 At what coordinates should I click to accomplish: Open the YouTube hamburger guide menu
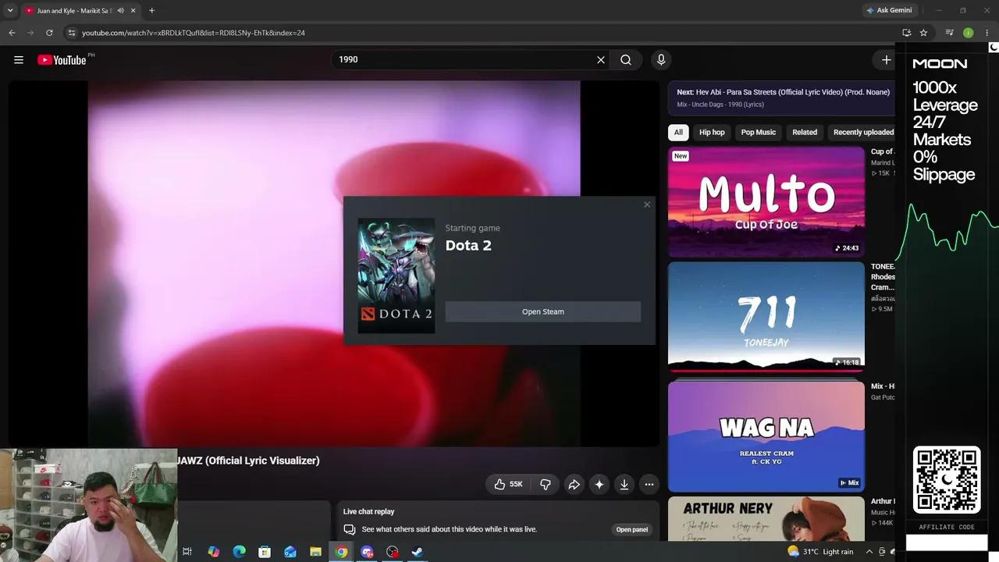(x=19, y=60)
